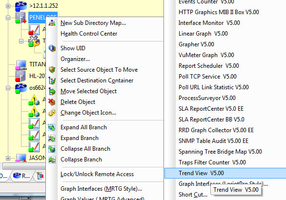Click the Move Selected Object arrow icon
Image resolution: width=286 pixels, height=200 pixels.
coord(52,91)
